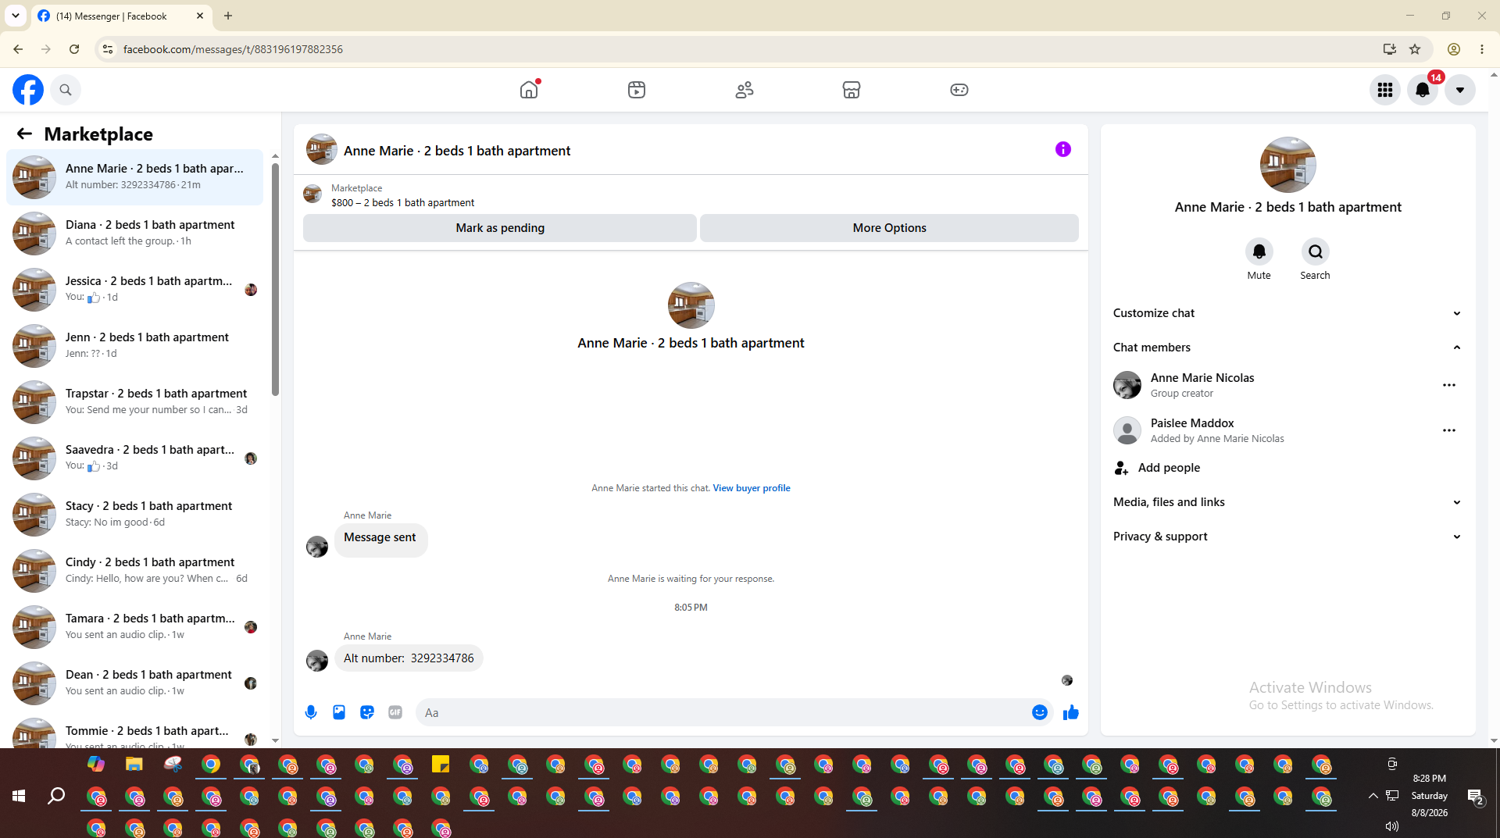The image size is (1500, 838).
Task: Click the Alt number message bubble
Action: (x=409, y=658)
